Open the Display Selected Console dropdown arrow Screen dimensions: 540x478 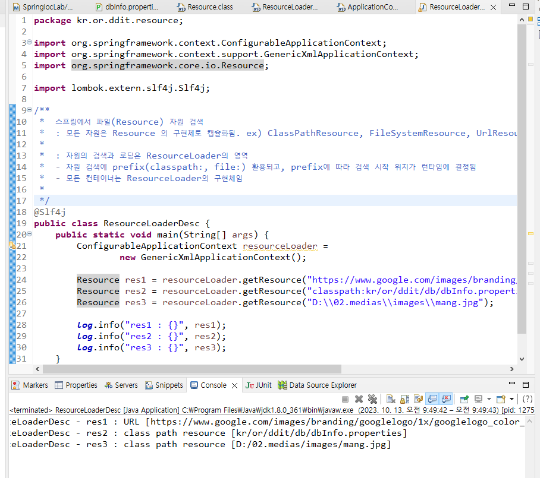point(489,399)
